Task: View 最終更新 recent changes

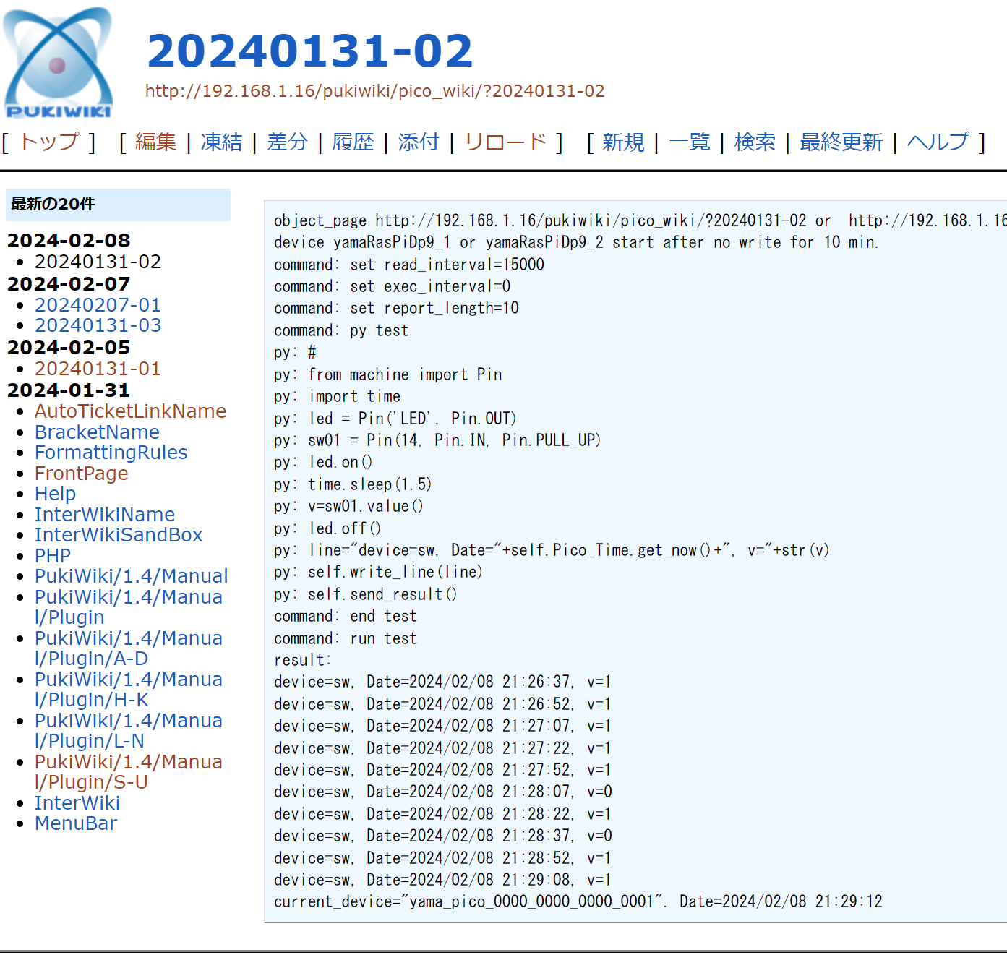Action: [x=841, y=142]
